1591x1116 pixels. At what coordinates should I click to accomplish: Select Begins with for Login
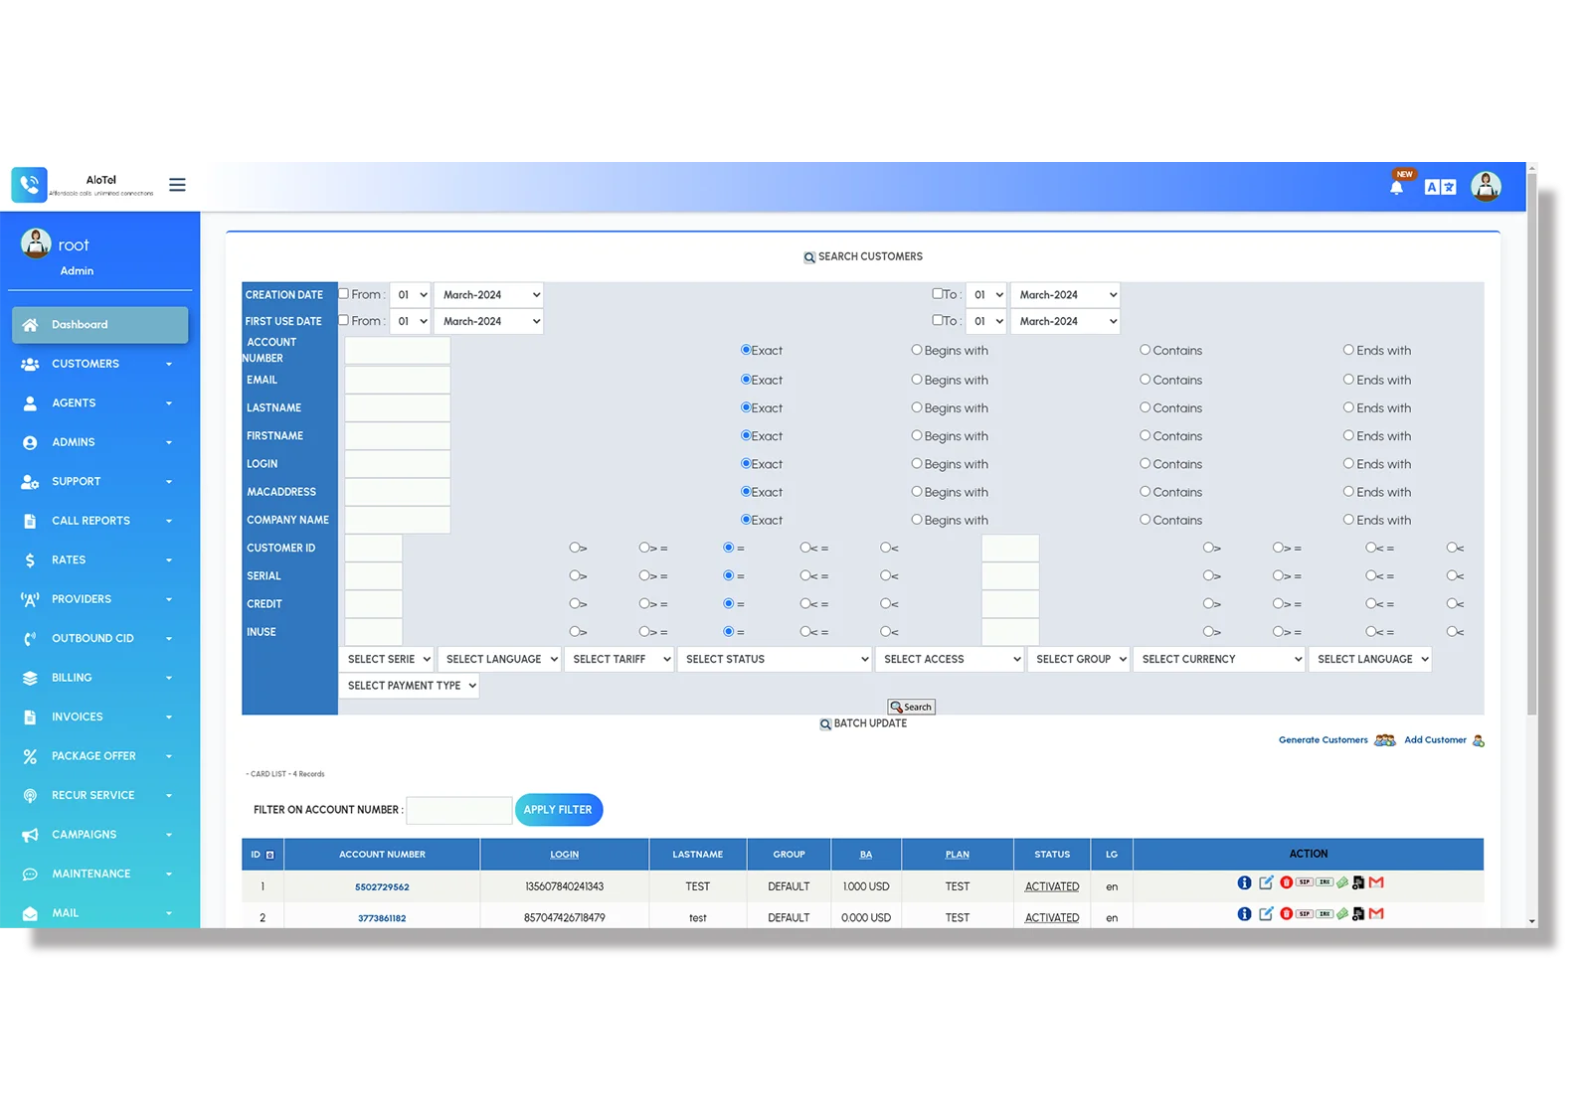pyautogui.click(x=917, y=463)
